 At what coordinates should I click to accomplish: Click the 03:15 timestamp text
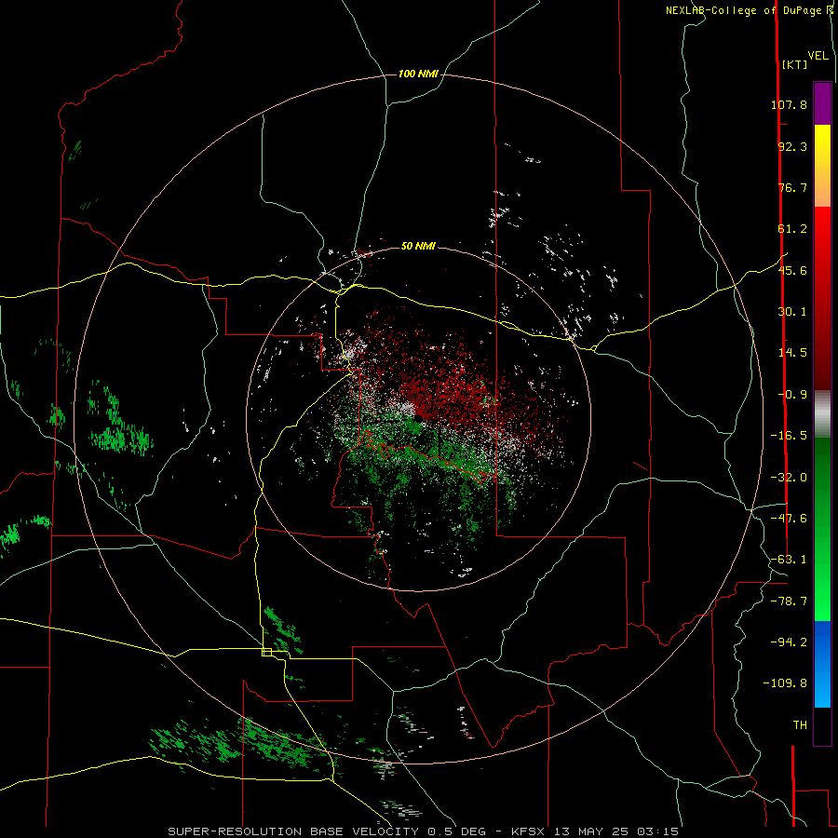[x=658, y=831]
